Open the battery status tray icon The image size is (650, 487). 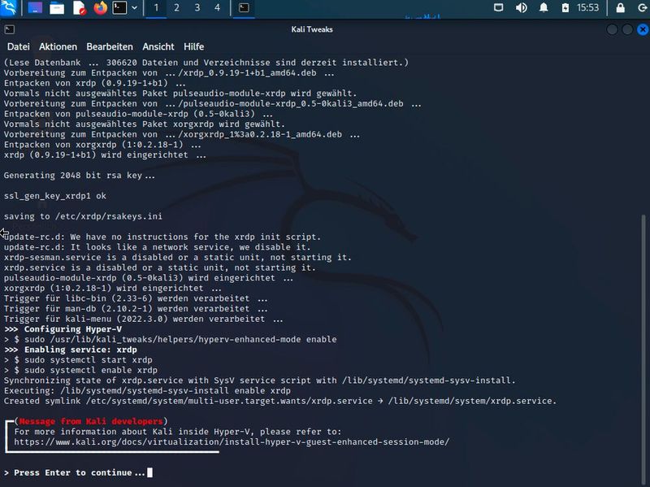565,7
